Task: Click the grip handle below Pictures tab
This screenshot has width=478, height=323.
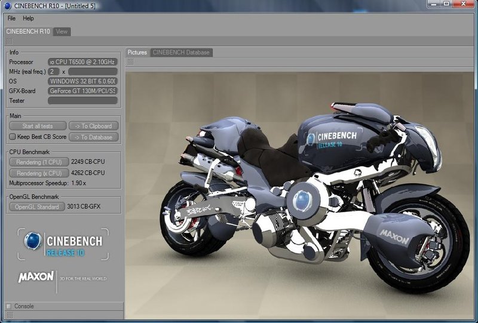Action: (x=130, y=62)
